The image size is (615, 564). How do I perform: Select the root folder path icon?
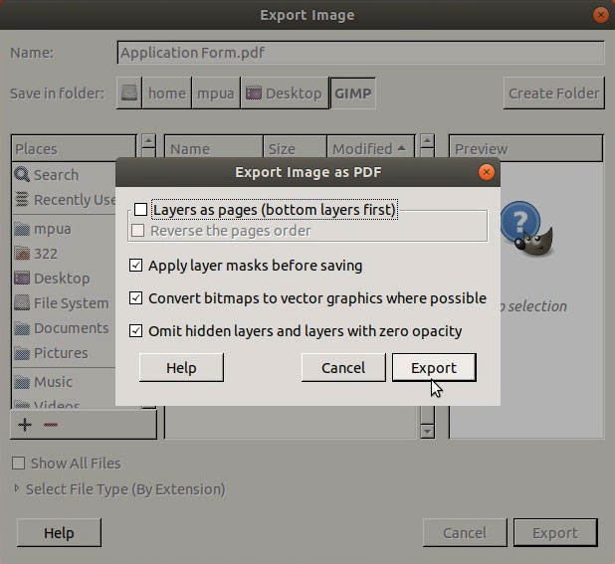click(x=129, y=93)
